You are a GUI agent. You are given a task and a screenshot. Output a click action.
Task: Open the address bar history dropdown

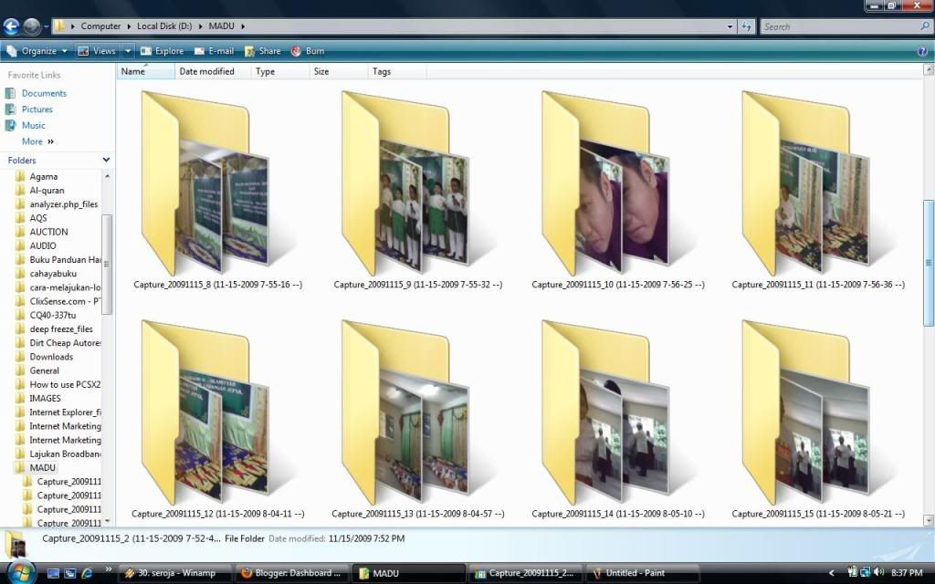(730, 26)
